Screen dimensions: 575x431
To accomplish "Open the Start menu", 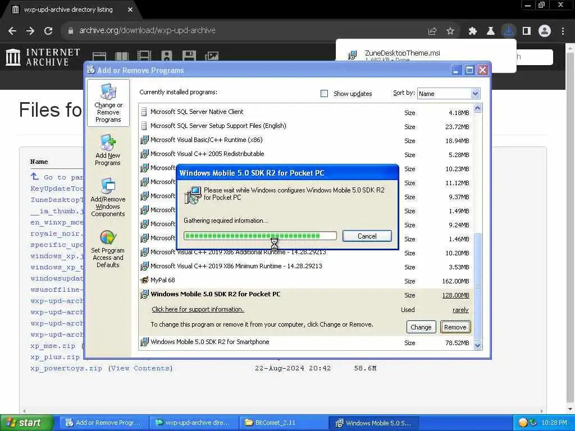I will pos(26,423).
